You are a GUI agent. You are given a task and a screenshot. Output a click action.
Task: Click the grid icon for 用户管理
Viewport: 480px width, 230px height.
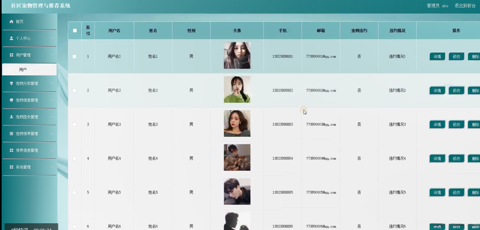[x=11, y=55]
